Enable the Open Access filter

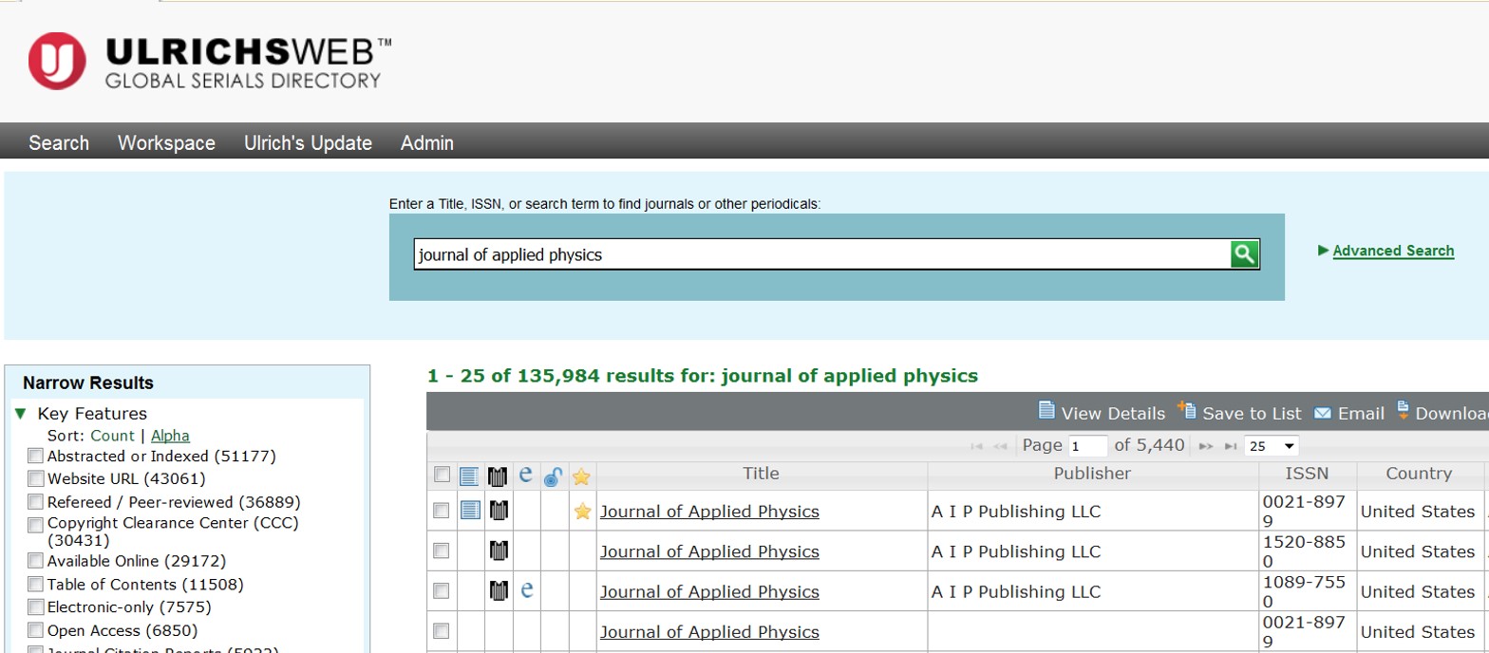(x=36, y=631)
